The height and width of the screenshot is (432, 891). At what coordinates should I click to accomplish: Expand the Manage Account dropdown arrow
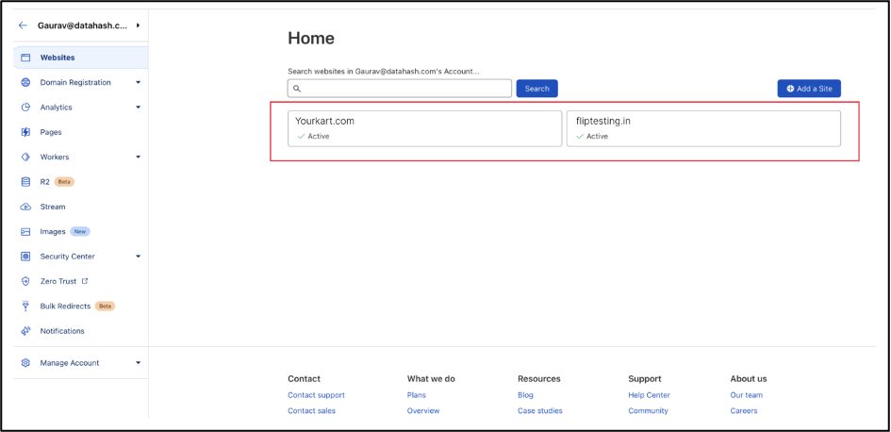pyautogui.click(x=138, y=362)
